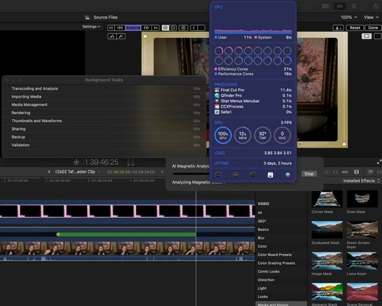Click the play button beside timecode 1:39:46:25
The height and width of the screenshot is (306, 382).
click(76, 162)
